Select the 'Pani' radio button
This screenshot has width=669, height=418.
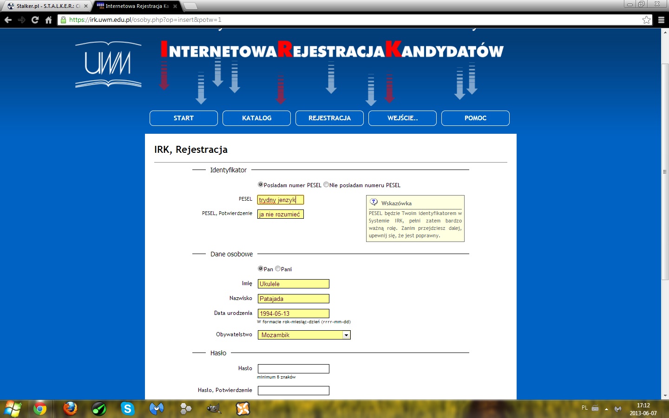278,269
